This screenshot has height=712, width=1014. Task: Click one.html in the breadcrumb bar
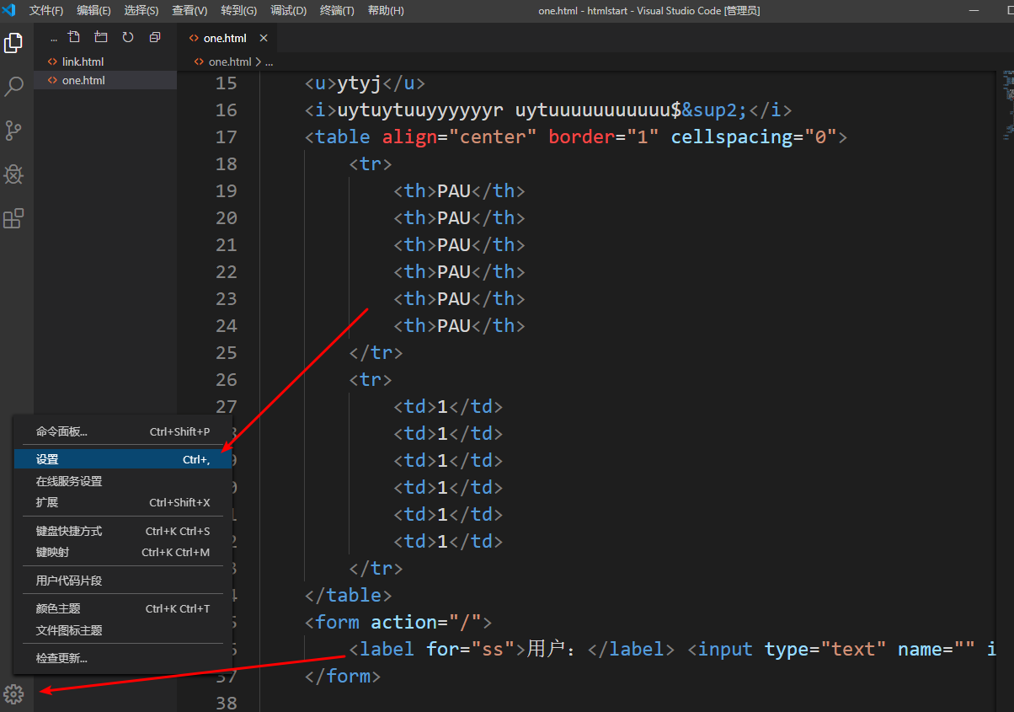pyautogui.click(x=230, y=62)
